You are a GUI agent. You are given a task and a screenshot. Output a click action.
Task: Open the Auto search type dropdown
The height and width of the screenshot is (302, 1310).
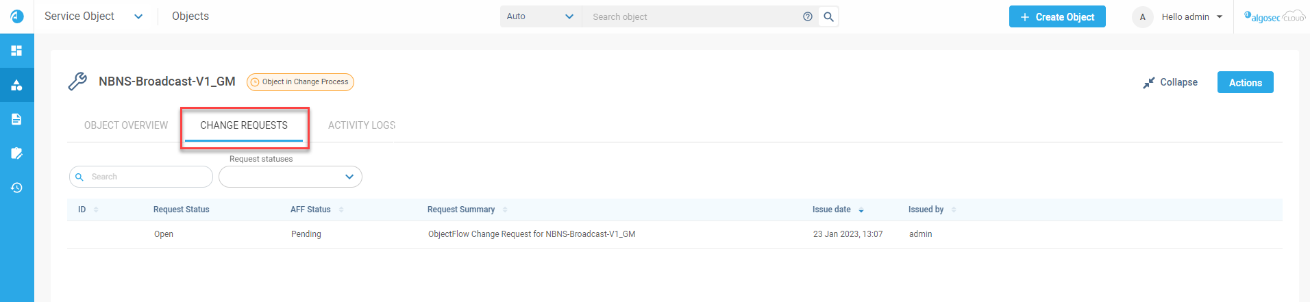pos(540,16)
